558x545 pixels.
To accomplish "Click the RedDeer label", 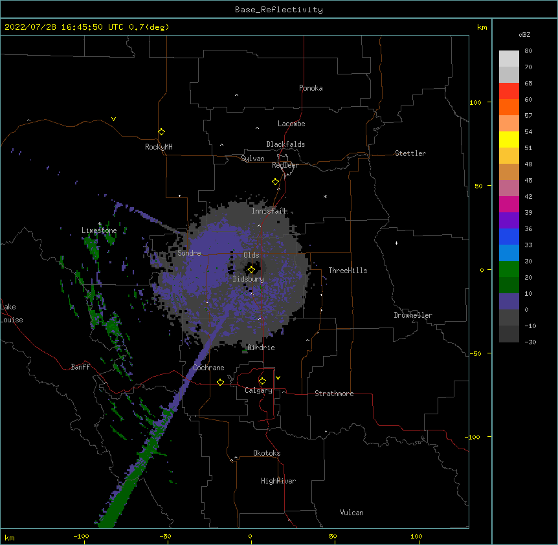I will pos(285,165).
